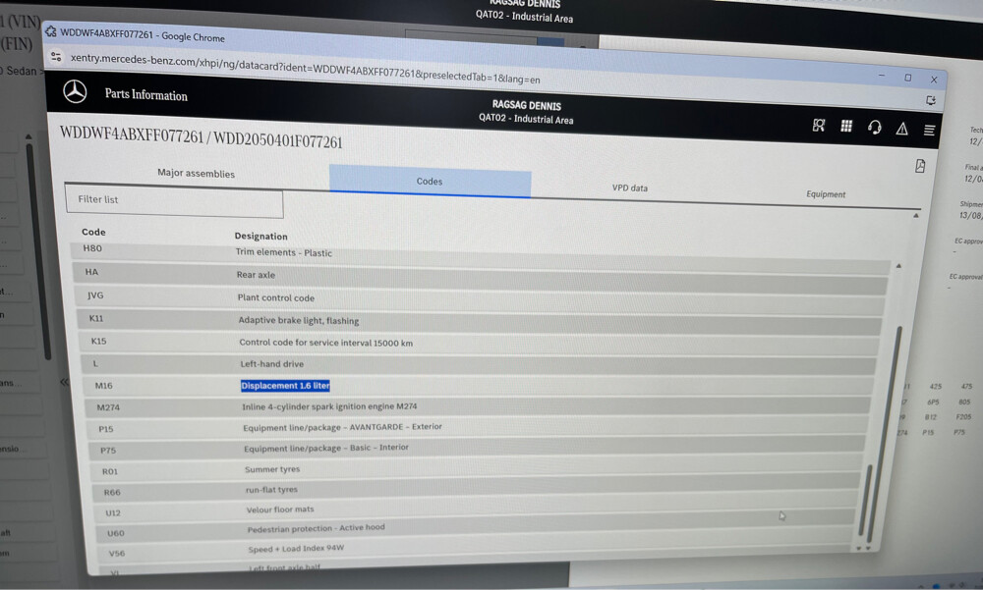
Task: Select the Left-hand drive row
Action: point(479,364)
